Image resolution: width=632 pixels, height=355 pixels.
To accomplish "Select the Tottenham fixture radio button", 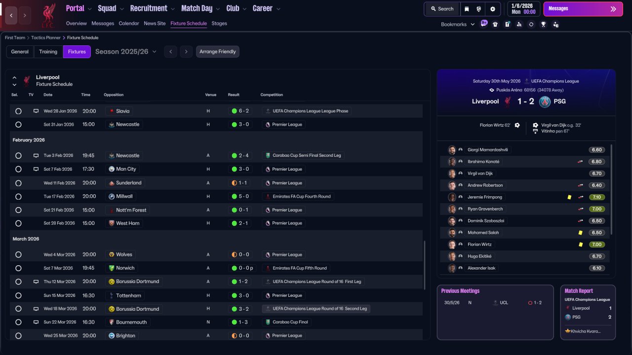I will (18, 296).
